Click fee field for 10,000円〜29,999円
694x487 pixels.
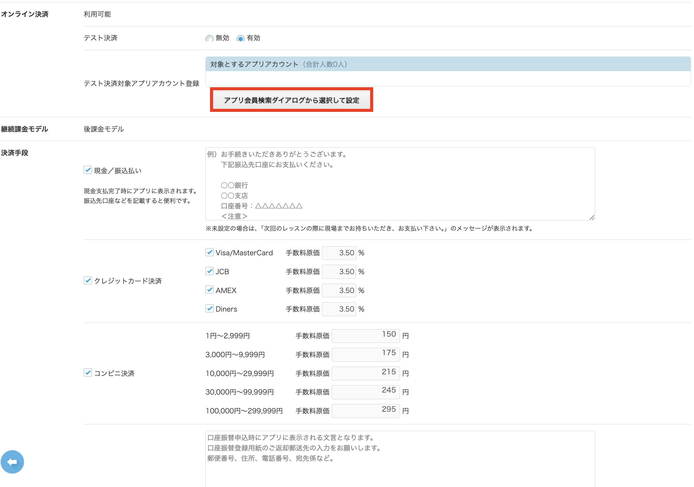click(366, 374)
